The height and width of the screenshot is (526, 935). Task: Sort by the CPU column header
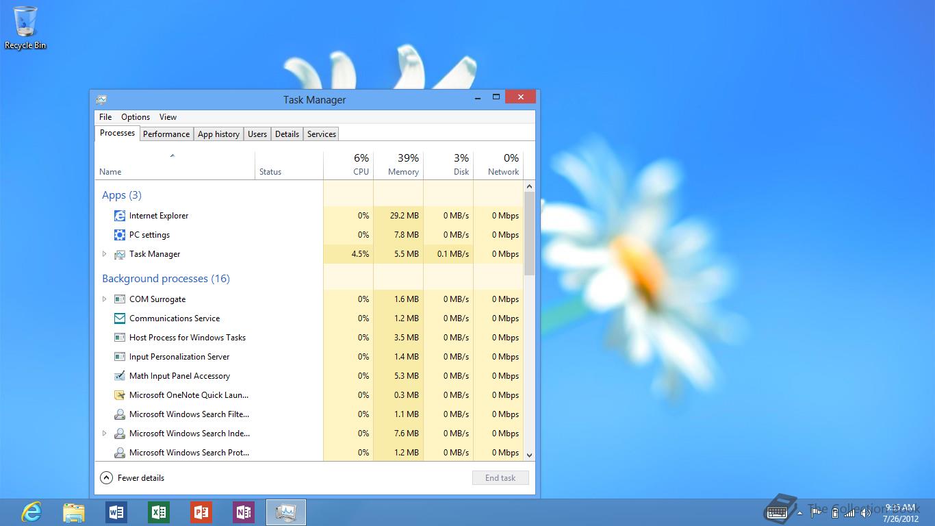[x=348, y=166]
